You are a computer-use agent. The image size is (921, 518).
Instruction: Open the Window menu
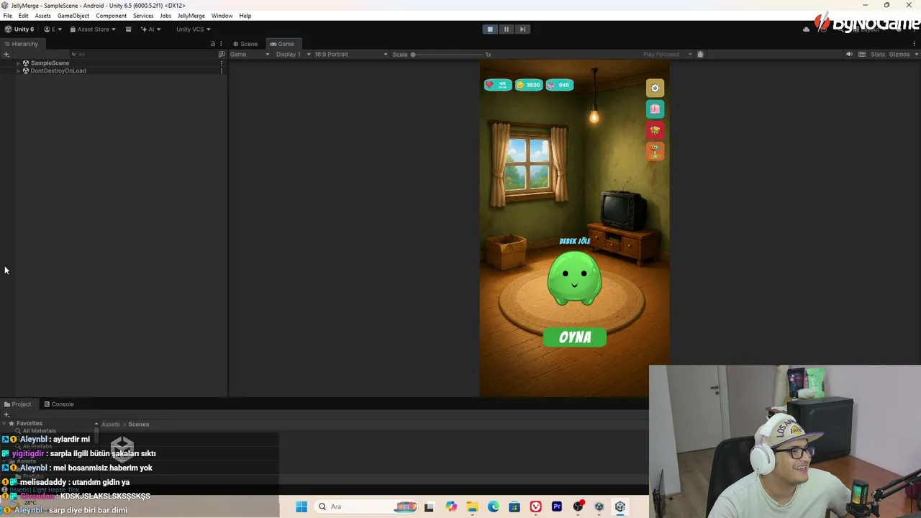[x=222, y=16]
